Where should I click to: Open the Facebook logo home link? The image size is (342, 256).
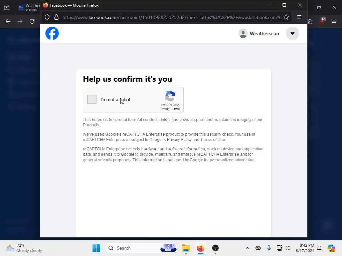coord(52,33)
